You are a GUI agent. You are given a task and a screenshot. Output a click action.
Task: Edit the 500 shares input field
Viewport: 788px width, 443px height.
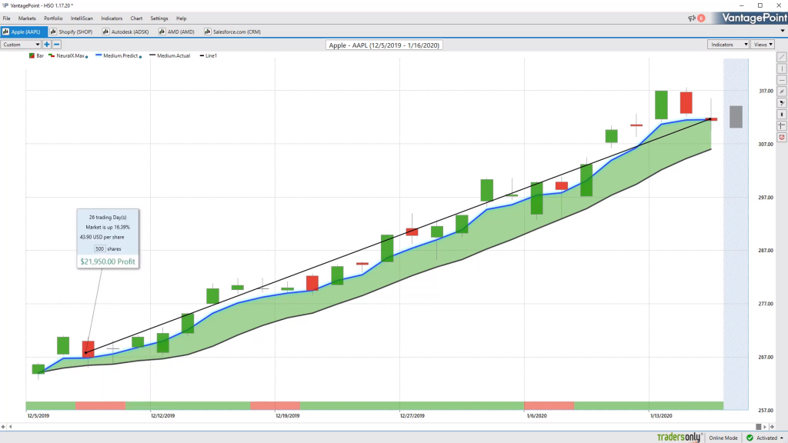[x=99, y=248]
